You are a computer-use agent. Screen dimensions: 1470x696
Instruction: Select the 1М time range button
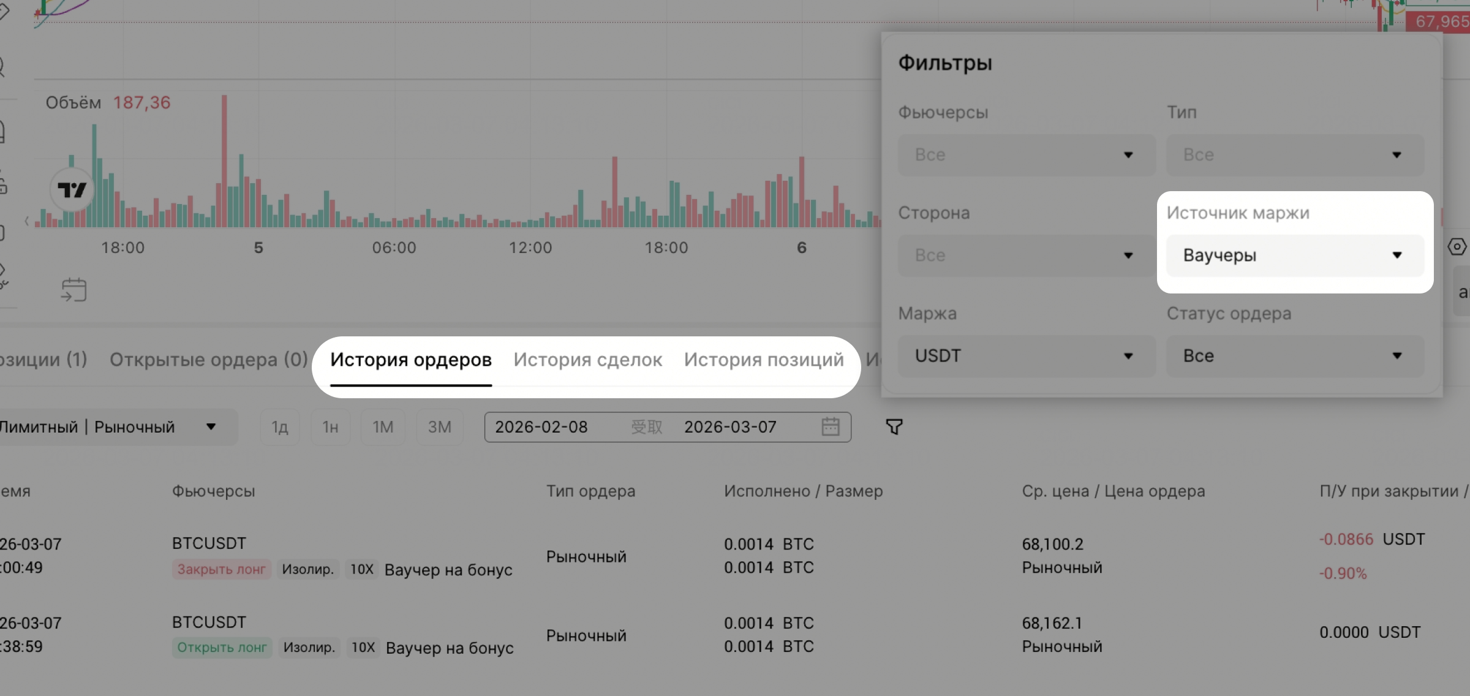coord(383,427)
